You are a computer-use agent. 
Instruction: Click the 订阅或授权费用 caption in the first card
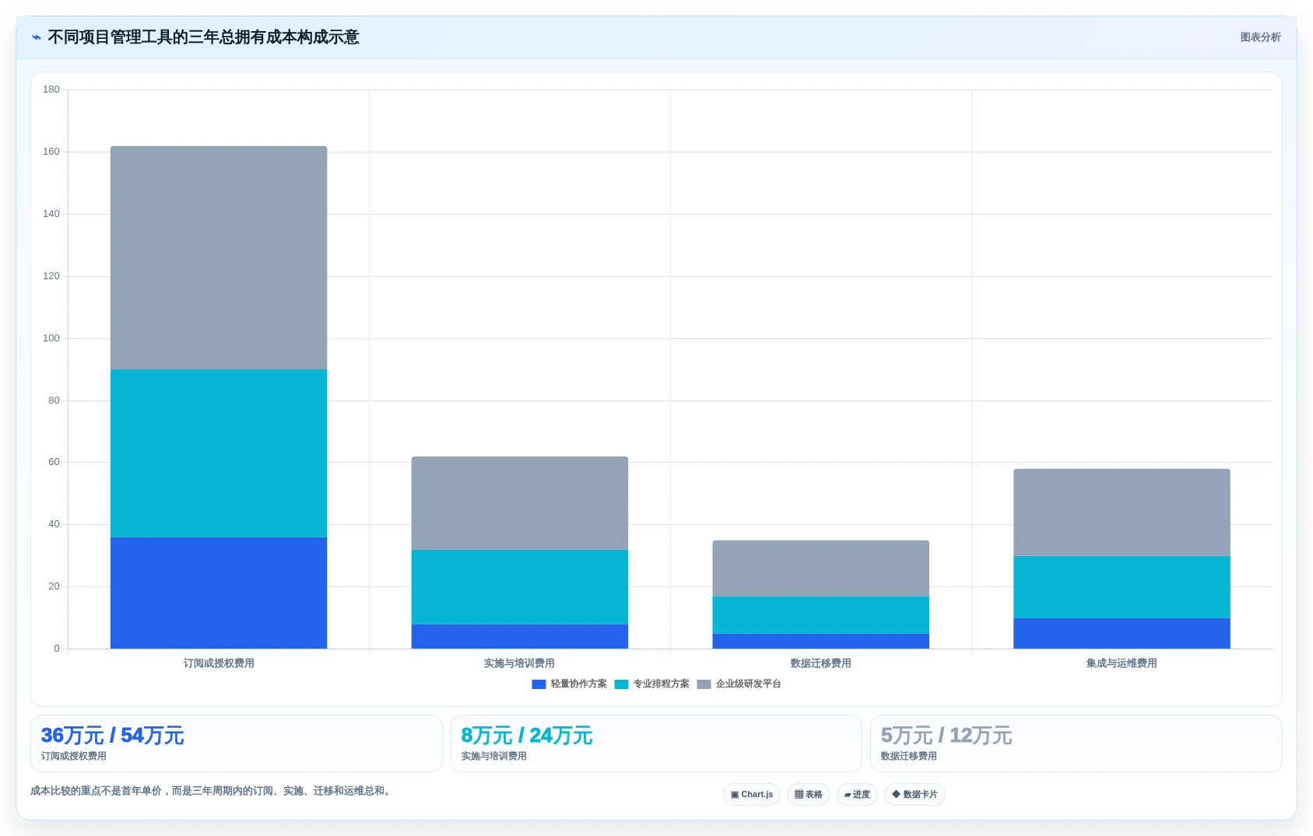pyautogui.click(x=74, y=757)
